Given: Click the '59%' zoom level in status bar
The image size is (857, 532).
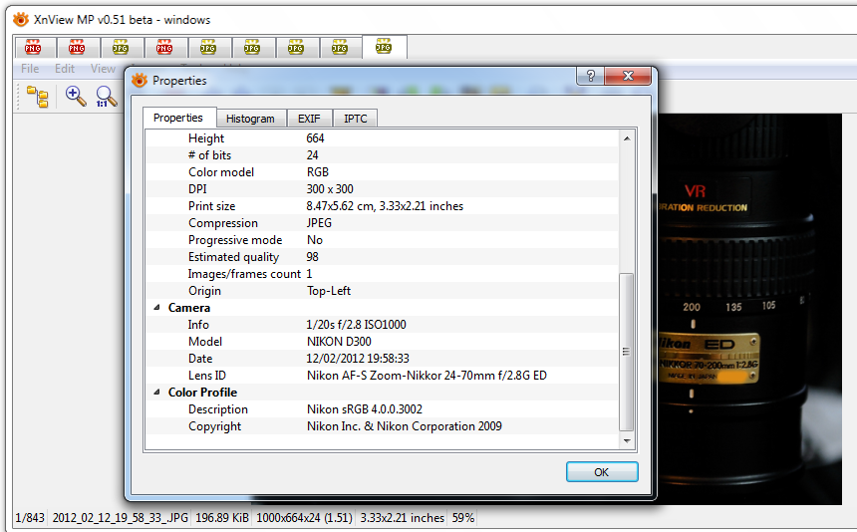Looking at the screenshot, I should pos(463,518).
